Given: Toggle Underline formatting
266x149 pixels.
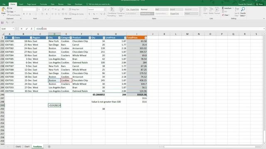Looking at the screenshot, I should 30,14.
